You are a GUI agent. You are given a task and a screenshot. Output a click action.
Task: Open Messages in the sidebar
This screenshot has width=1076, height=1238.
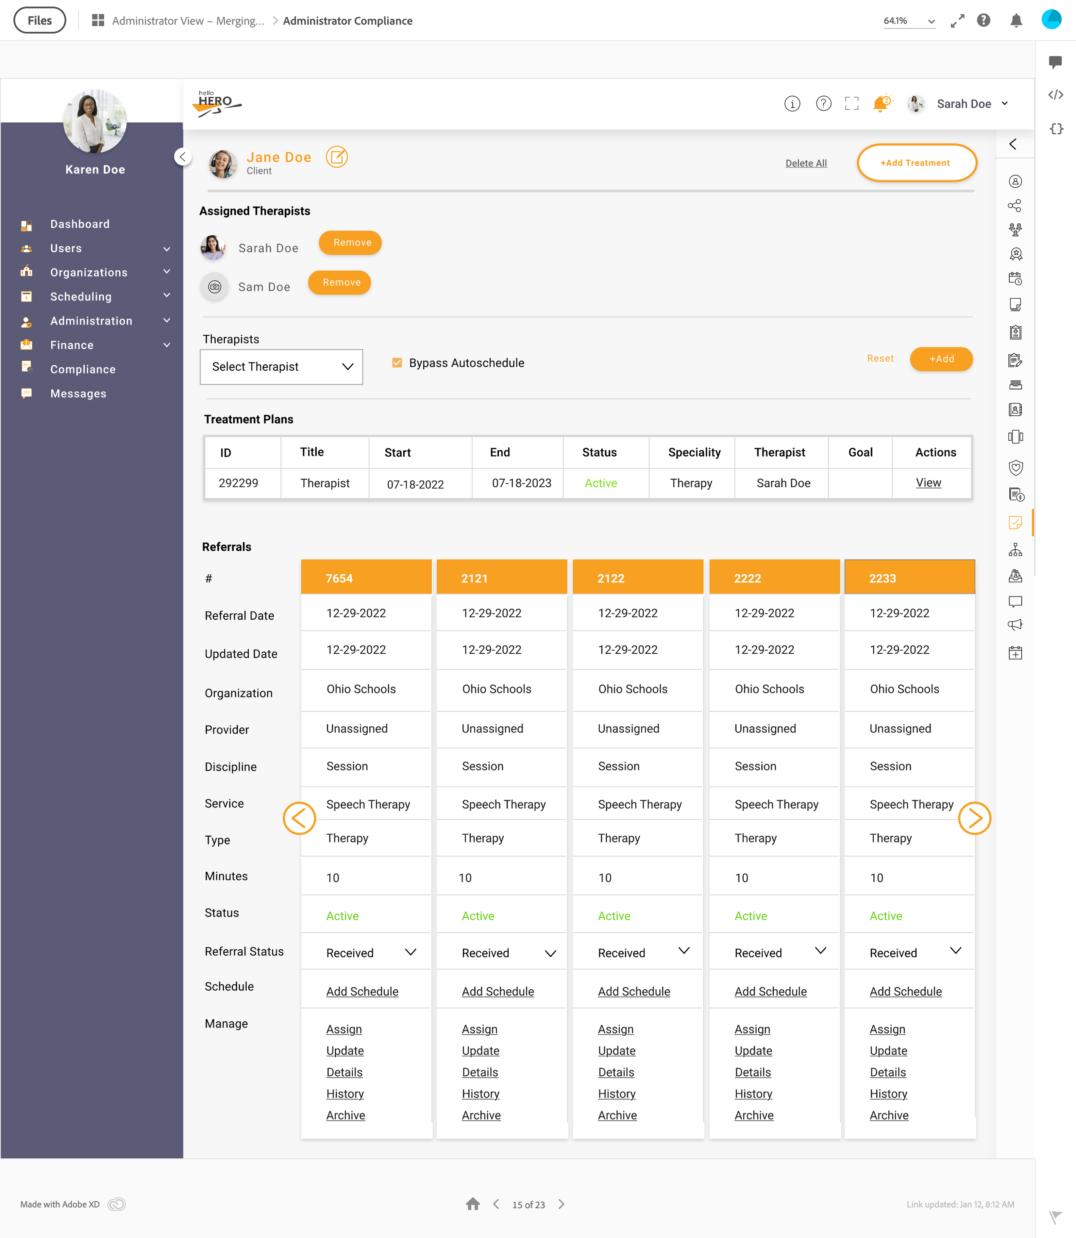[x=78, y=393]
